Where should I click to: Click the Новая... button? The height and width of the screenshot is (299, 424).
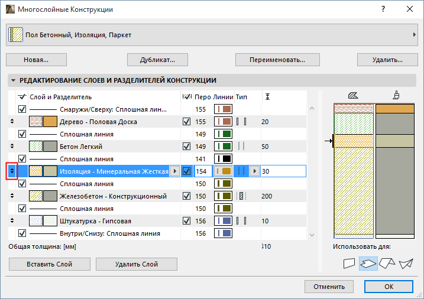click(x=36, y=60)
